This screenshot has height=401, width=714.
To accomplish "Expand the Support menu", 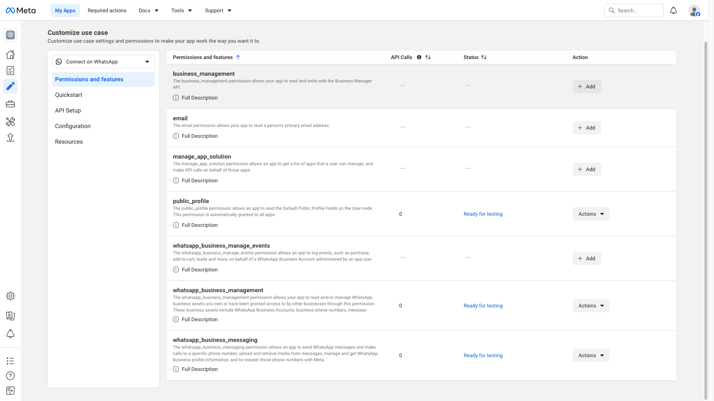I will (x=218, y=10).
